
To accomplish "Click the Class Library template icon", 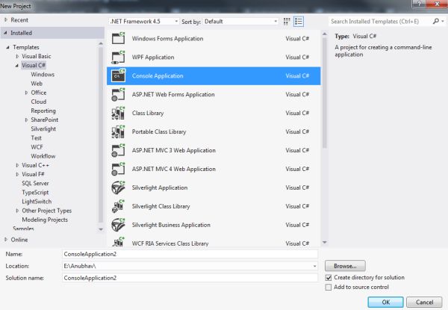I will point(118,113).
